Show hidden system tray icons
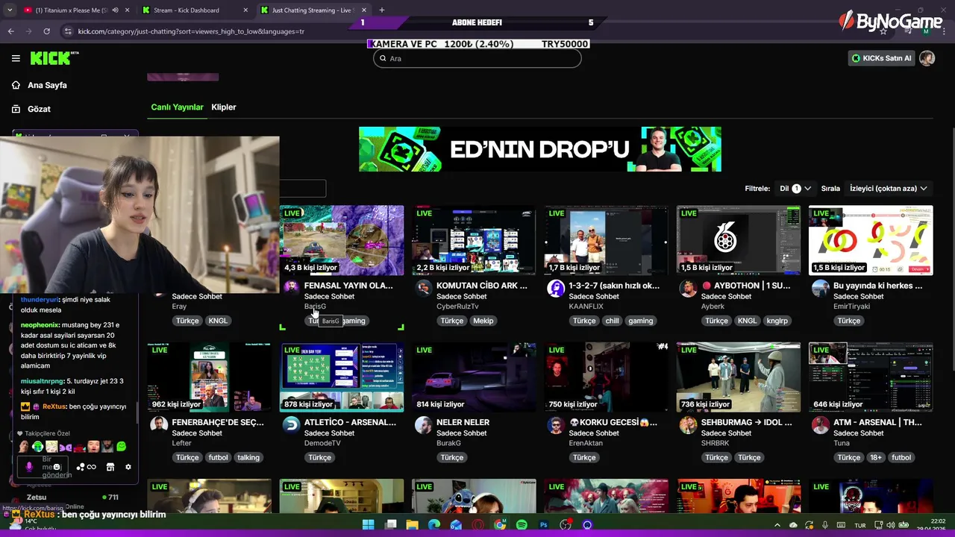 pyautogui.click(x=778, y=525)
